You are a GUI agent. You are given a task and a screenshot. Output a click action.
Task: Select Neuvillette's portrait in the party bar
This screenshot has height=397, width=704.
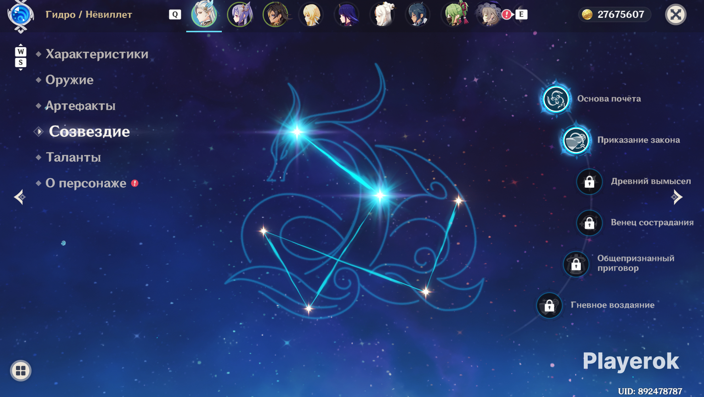pos(204,15)
